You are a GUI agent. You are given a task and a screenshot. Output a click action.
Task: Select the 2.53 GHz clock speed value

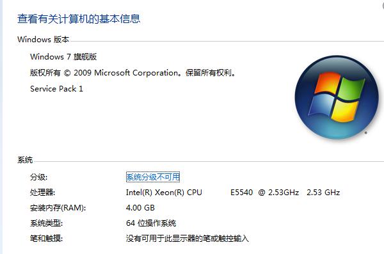323,193
